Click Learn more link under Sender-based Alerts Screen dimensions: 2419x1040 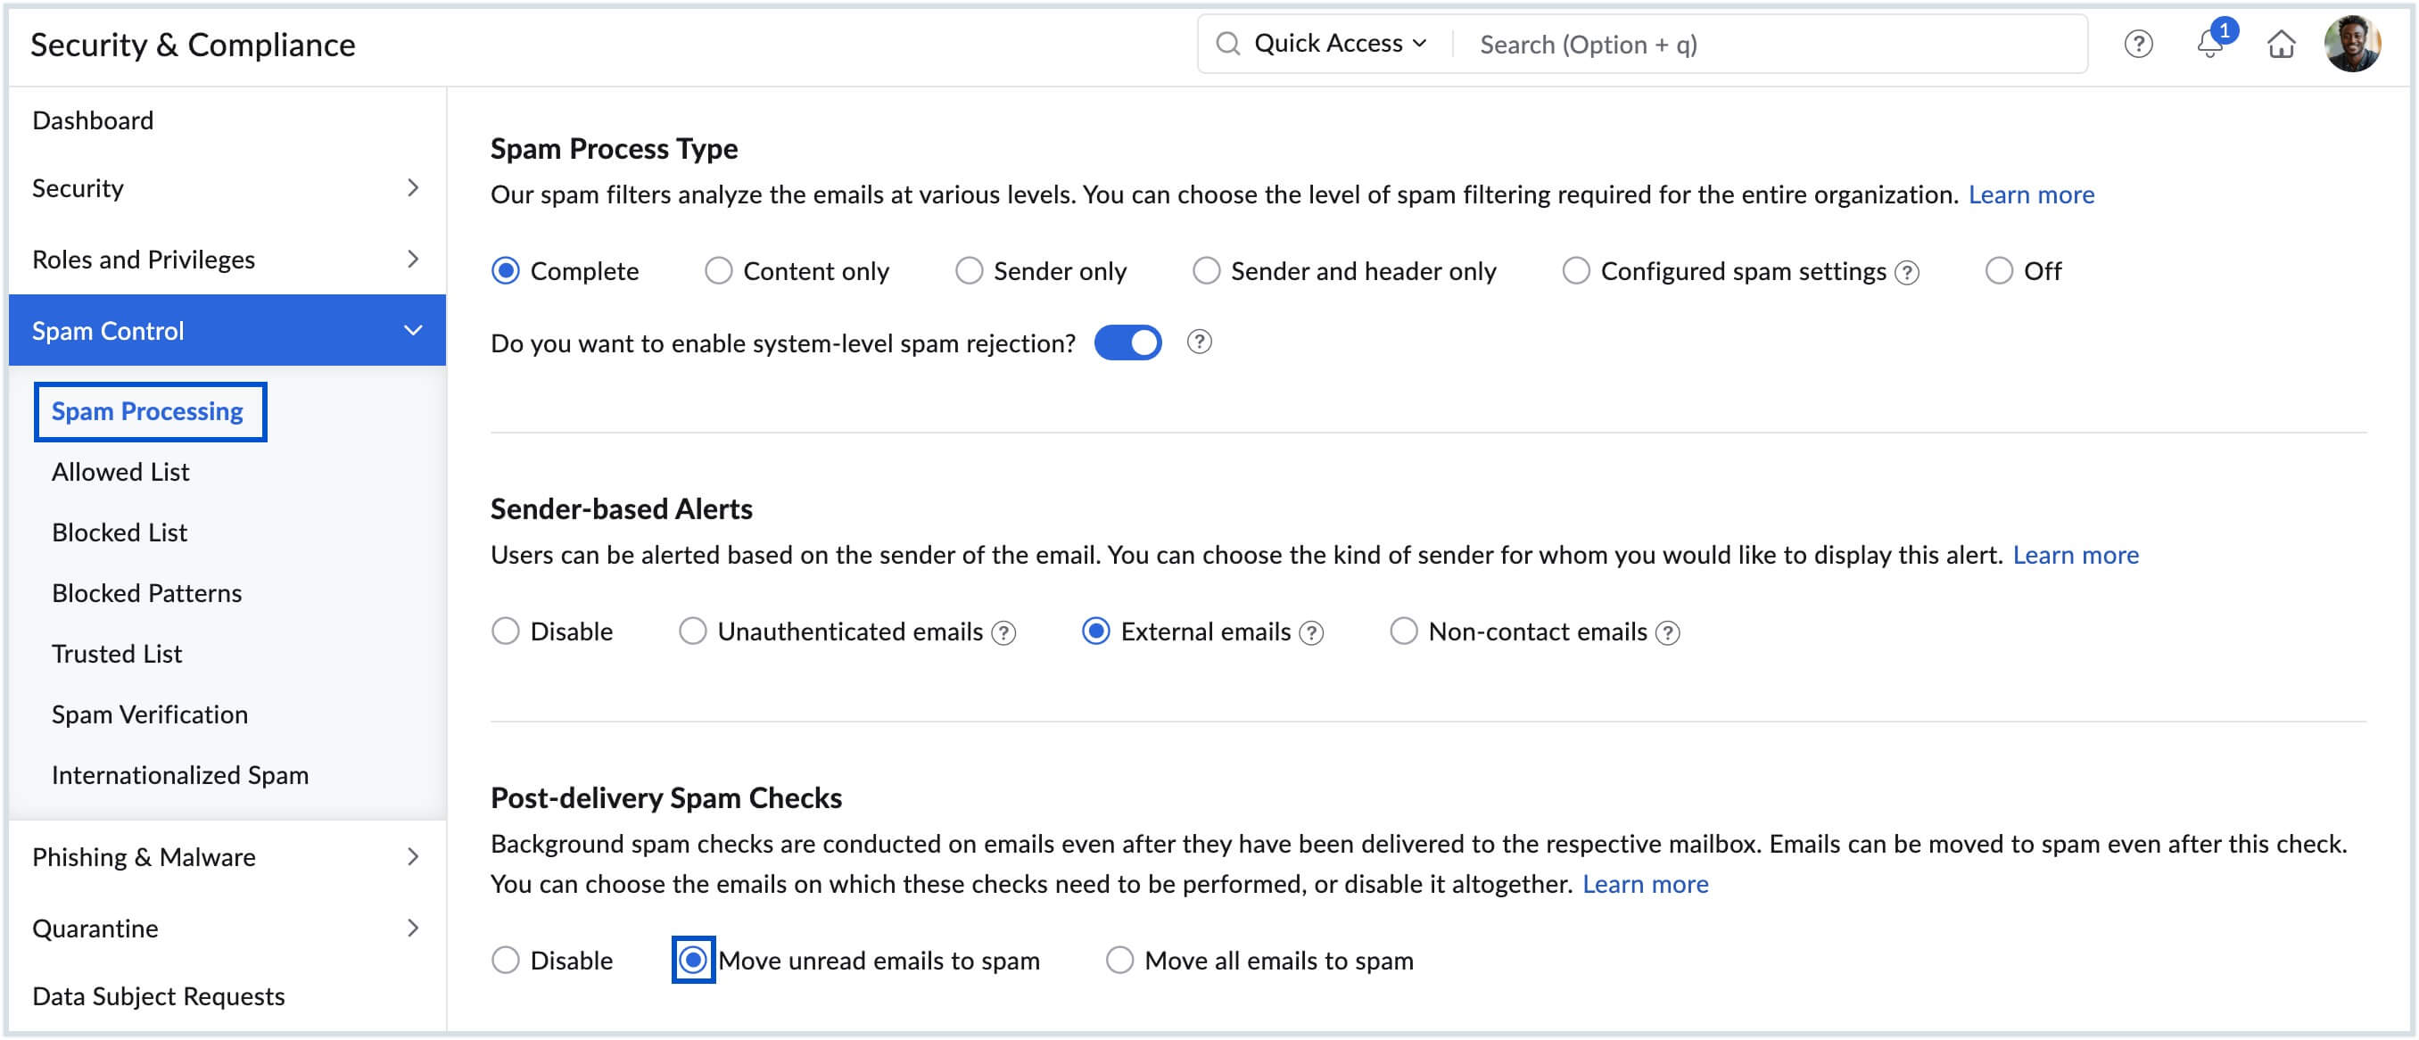pyautogui.click(x=2075, y=555)
